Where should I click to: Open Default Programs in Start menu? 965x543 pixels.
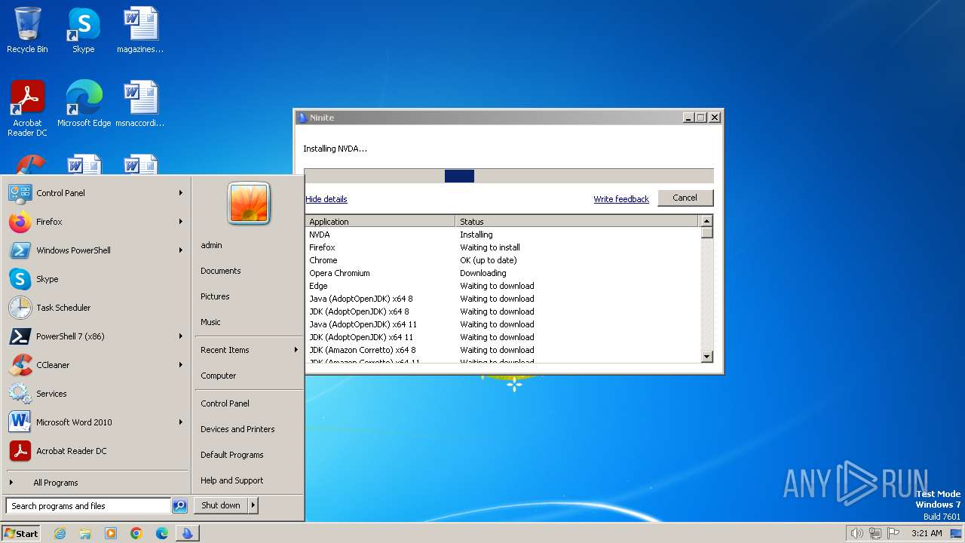[231, 455]
